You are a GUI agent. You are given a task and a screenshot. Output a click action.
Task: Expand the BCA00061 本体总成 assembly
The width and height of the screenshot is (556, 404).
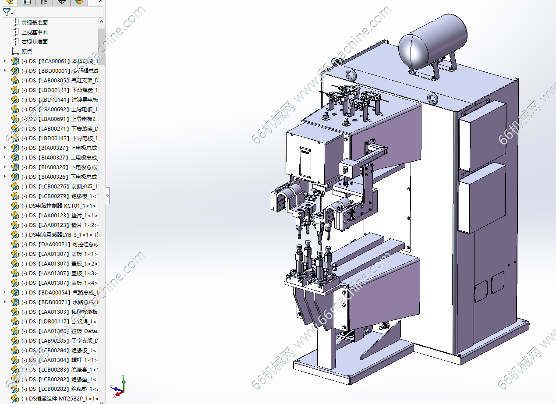click(5, 61)
